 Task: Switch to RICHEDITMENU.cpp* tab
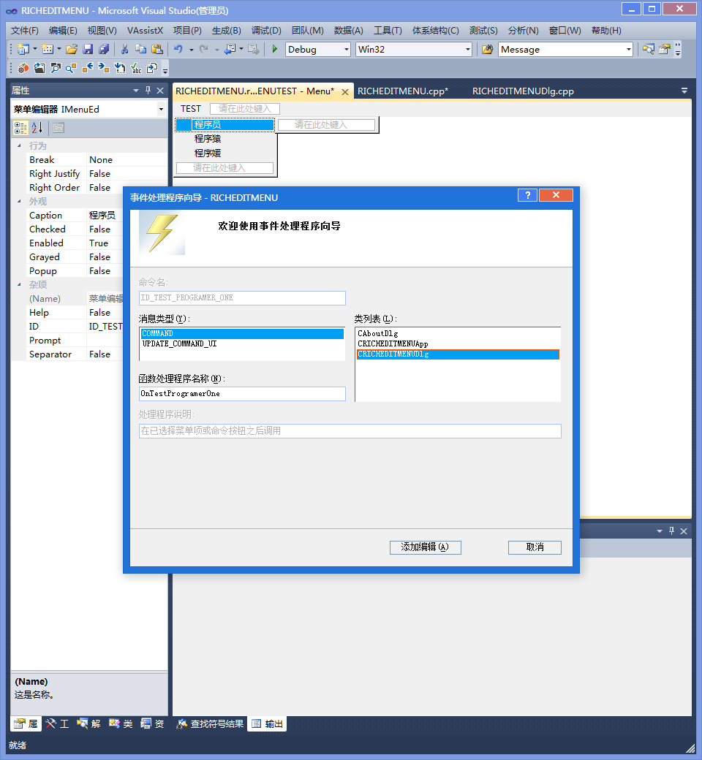point(403,91)
